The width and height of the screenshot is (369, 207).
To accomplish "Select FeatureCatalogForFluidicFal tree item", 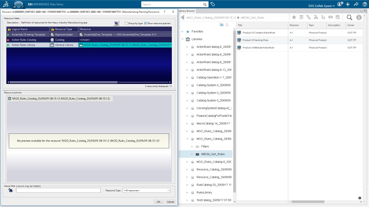I will coord(214,116).
